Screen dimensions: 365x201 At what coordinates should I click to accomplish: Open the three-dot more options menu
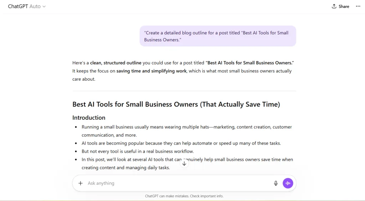[x=358, y=6]
